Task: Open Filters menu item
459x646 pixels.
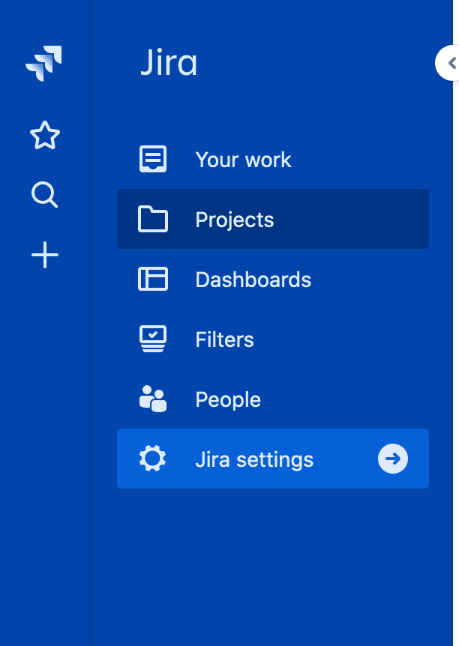Action: [x=273, y=339]
